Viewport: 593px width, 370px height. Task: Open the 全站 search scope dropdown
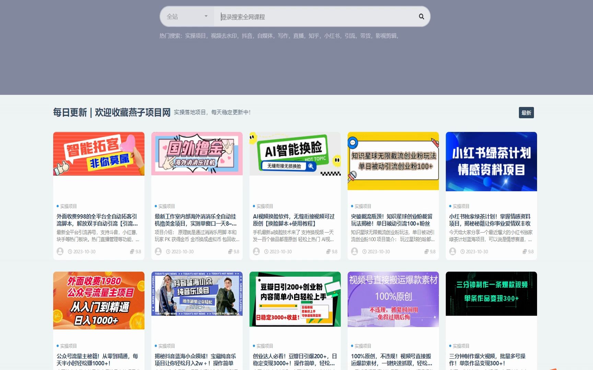click(x=187, y=16)
